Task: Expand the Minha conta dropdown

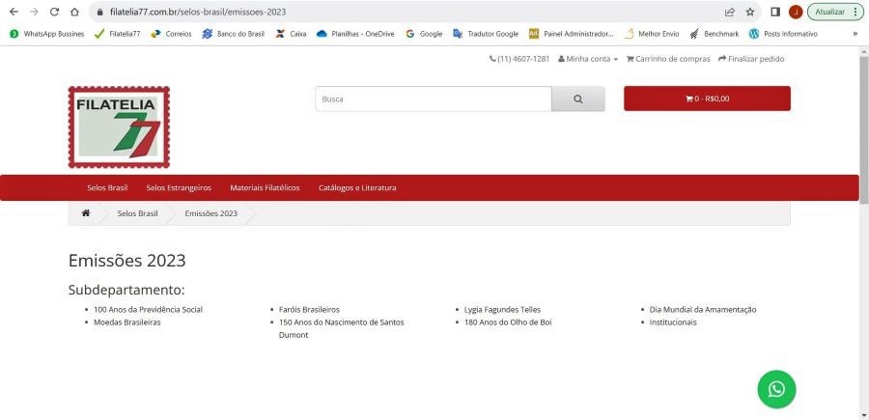Action: coord(588,59)
